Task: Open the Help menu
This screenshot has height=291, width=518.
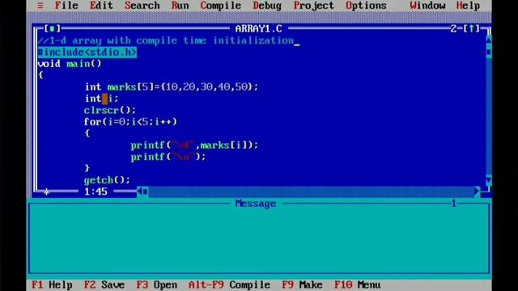Action: (x=468, y=6)
